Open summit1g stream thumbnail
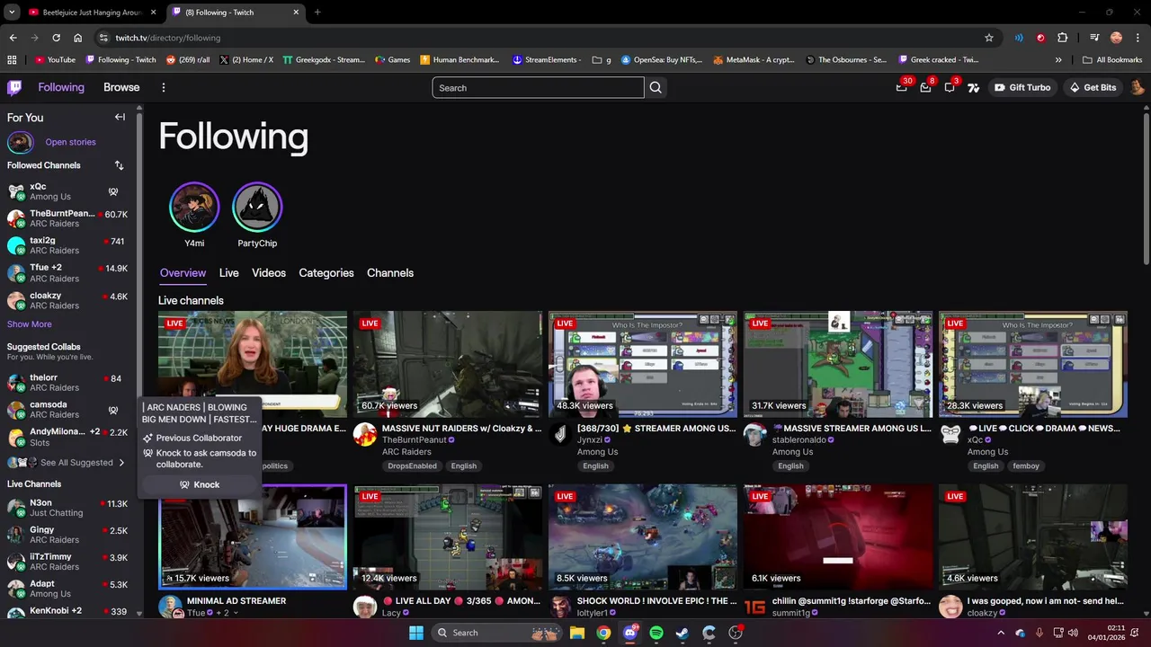This screenshot has height=647, width=1151. point(838,537)
